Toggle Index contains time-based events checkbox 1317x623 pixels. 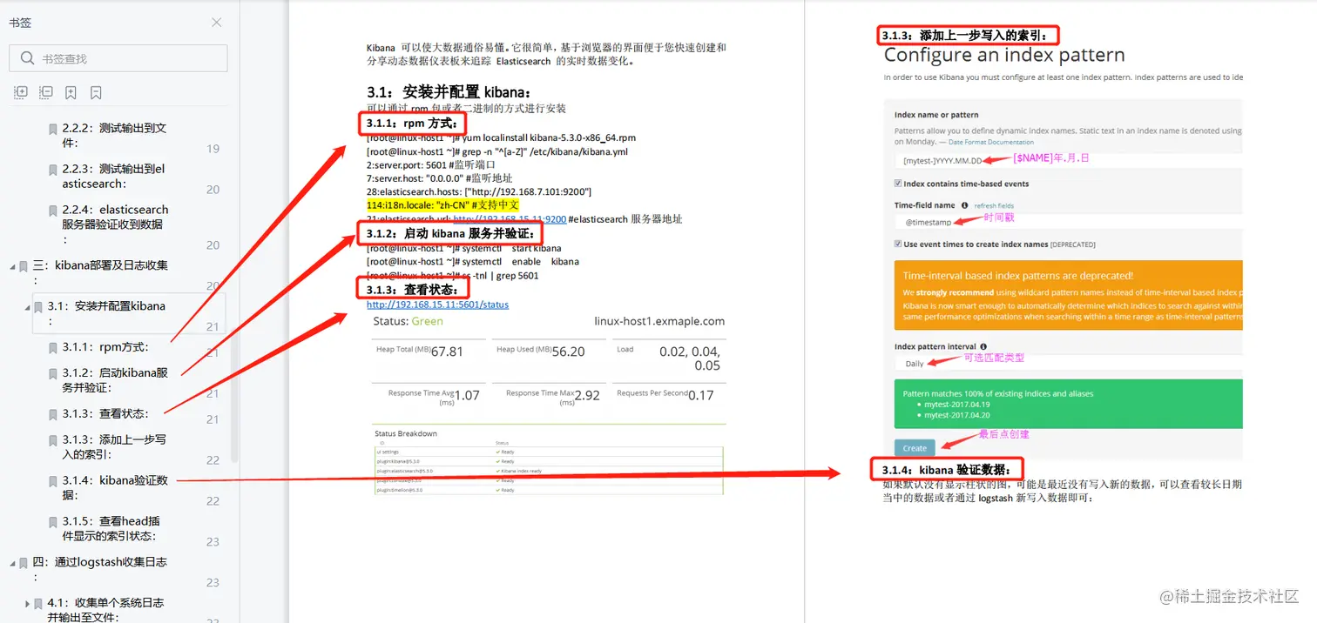(x=898, y=184)
